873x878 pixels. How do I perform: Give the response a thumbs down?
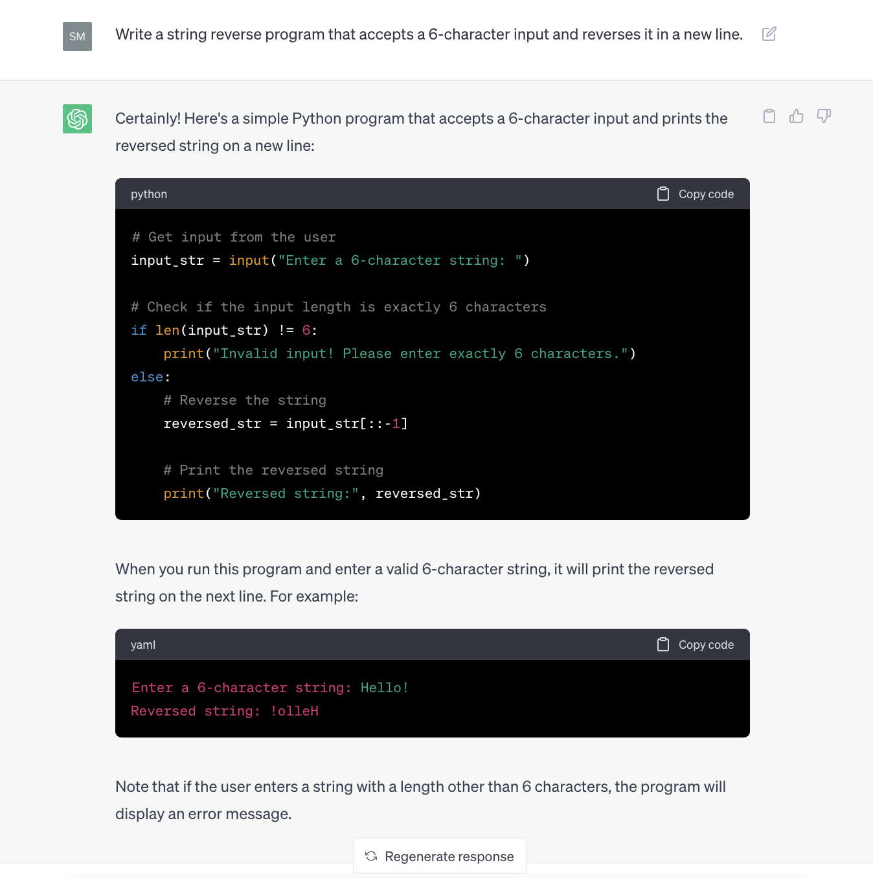824,116
